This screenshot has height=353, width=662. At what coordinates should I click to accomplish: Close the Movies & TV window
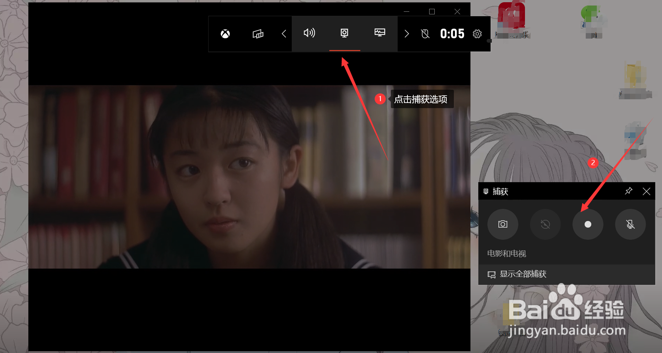[457, 12]
